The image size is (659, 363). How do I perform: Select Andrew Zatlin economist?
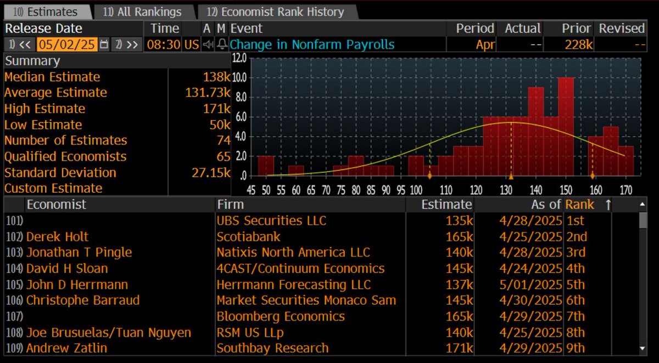point(66,348)
